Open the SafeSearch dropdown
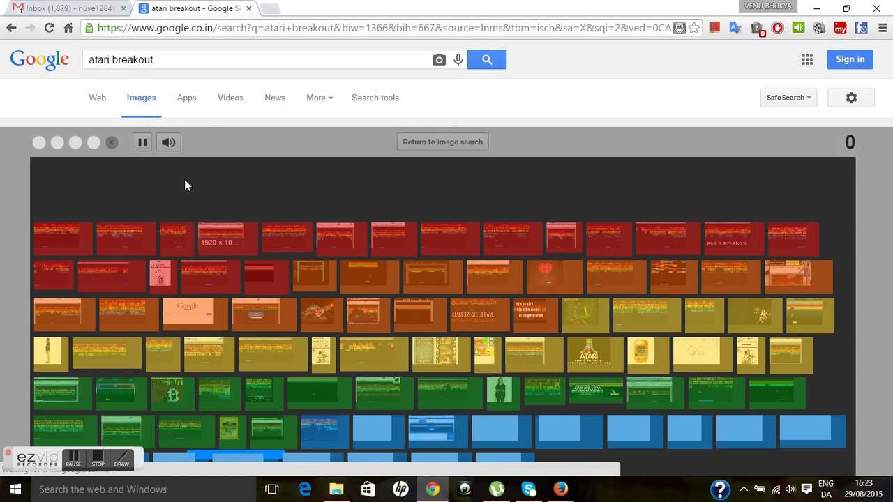893x502 pixels. (x=788, y=98)
